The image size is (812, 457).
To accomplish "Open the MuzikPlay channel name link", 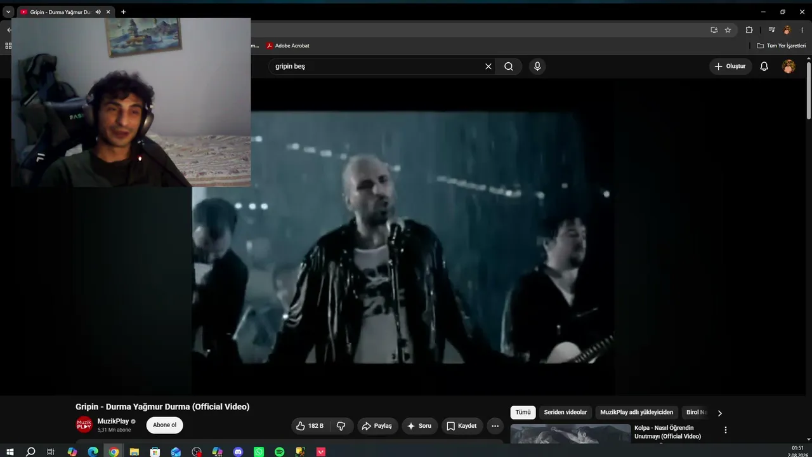I will [x=113, y=421].
